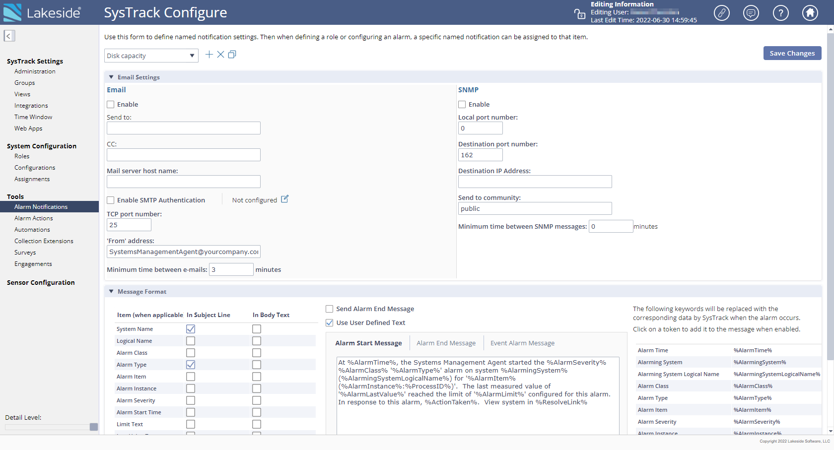Switch to Alarm End Message tab

(446, 343)
